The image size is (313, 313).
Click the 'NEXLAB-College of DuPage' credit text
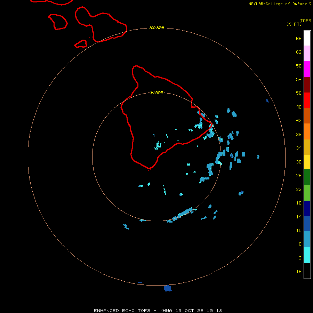[x=278, y=4]
